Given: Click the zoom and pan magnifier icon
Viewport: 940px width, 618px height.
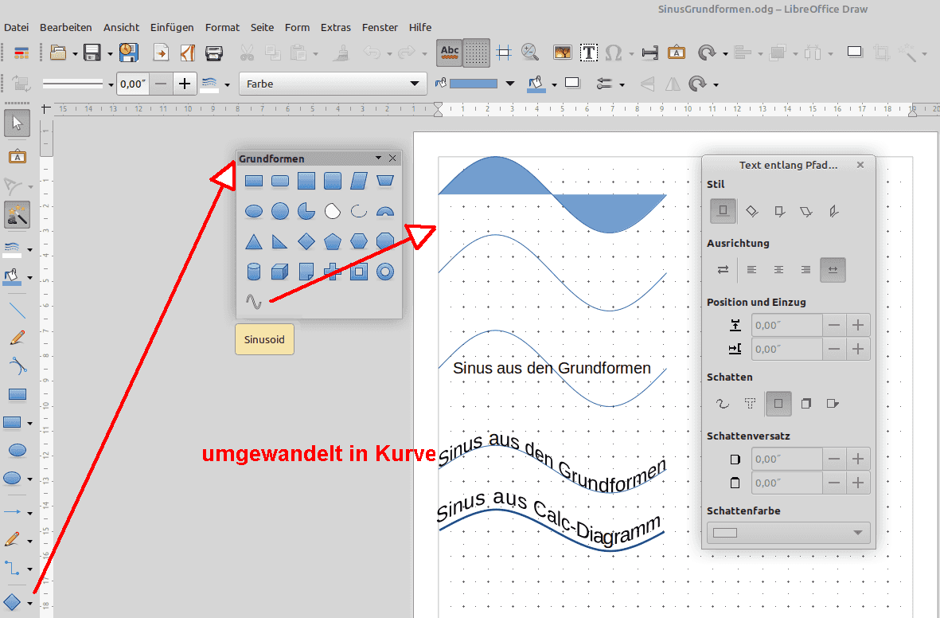Looking at the screenshot, I should (x=530, y=53).
